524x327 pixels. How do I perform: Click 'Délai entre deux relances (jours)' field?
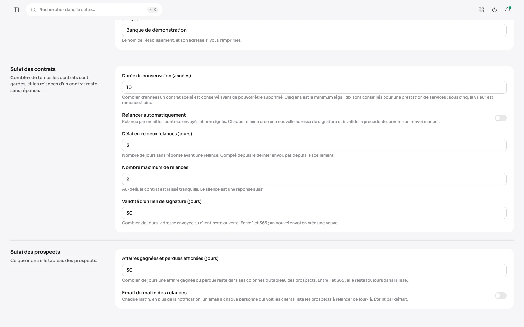[314, 145]
